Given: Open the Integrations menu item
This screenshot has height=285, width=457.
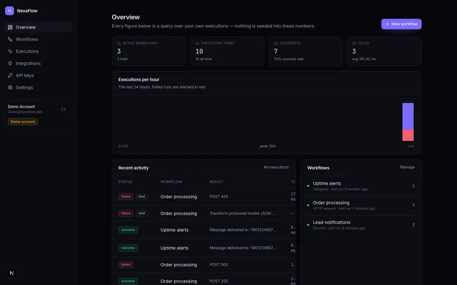Looking at the screenshot, I should [38, 63].
